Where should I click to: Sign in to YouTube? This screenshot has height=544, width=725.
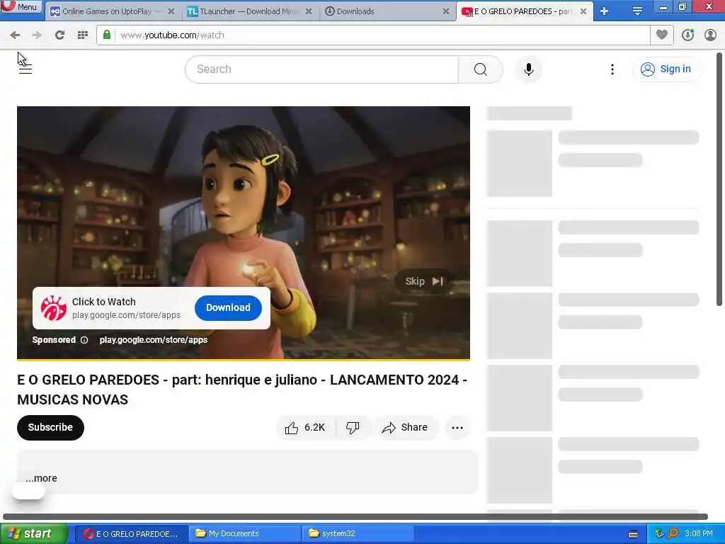(666, 69)
